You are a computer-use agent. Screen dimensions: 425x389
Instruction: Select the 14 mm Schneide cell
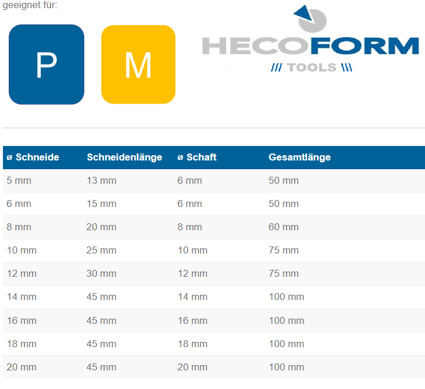click(20, 297)
